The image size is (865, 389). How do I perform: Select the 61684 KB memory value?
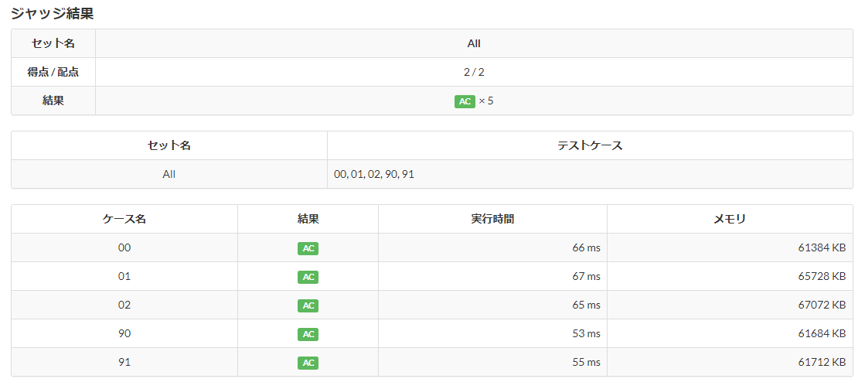click(x=822, y=334)
